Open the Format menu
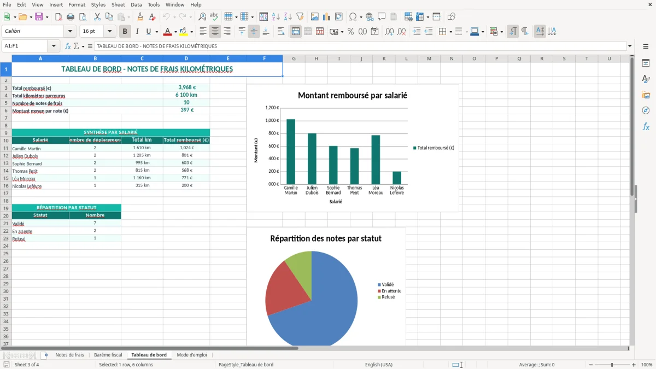Viewport: 656px width, 369px height. click(x=77, y=4)
